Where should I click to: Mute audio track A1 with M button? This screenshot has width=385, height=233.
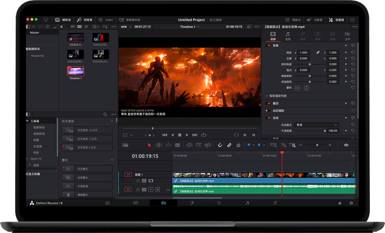[x=158, y=189]
